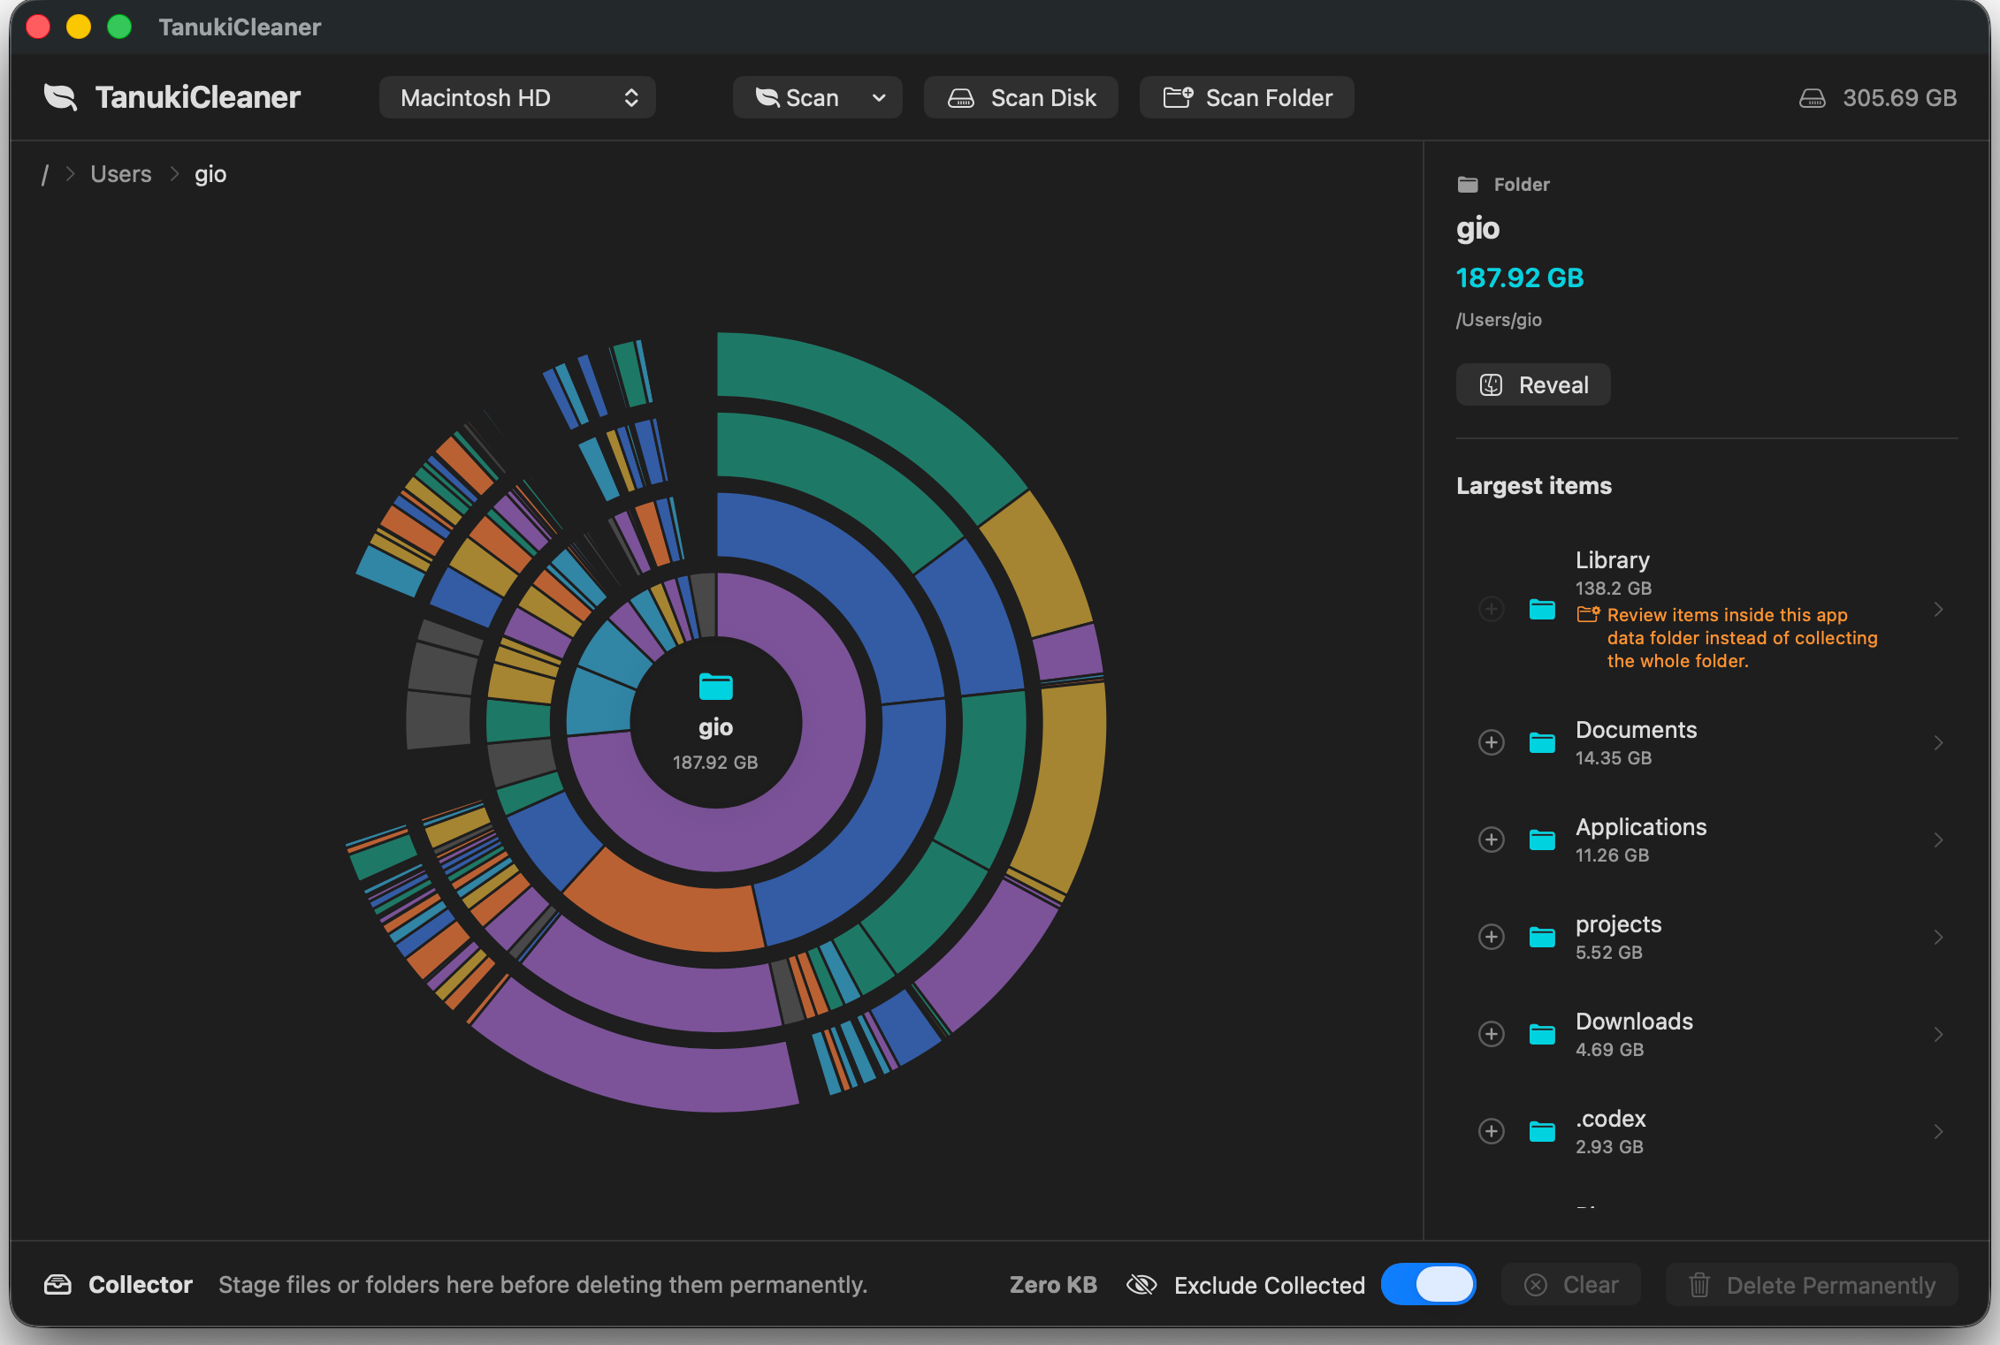Select gio in the breadcrumb path
This screenshot has height=1345, width=2000.
click(210, 174)
